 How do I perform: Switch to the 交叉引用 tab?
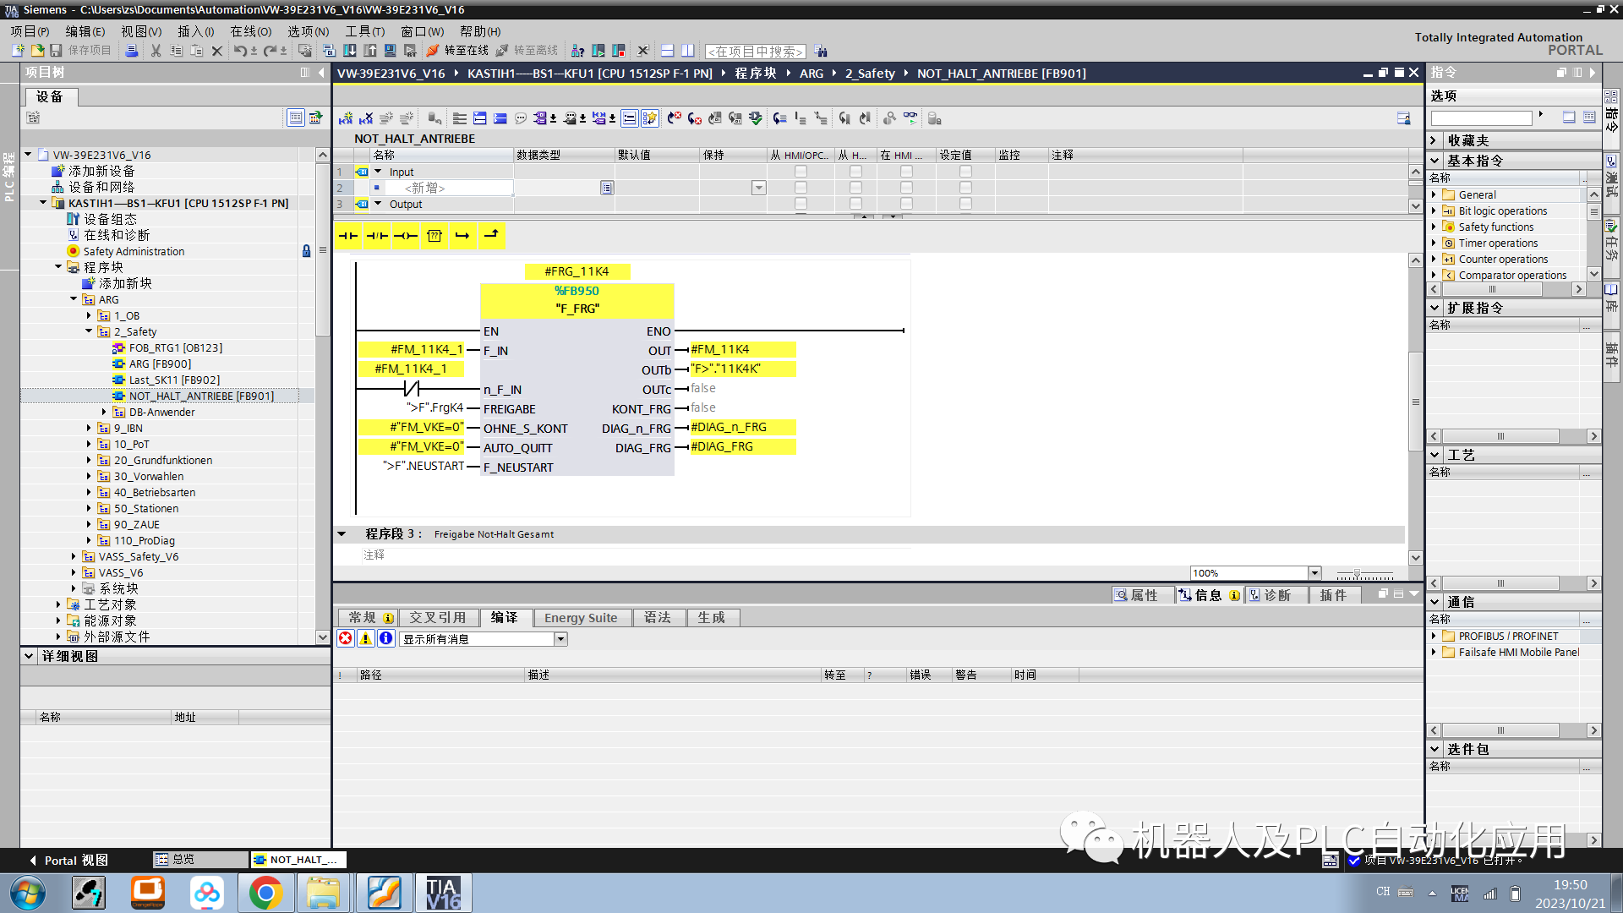tap(438, 618)
